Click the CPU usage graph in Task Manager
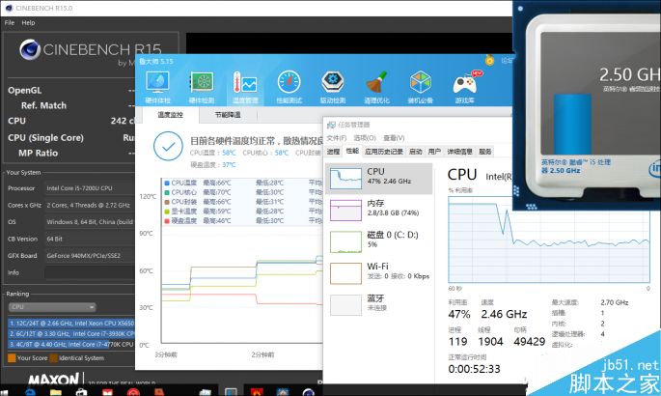 [549, 240]
